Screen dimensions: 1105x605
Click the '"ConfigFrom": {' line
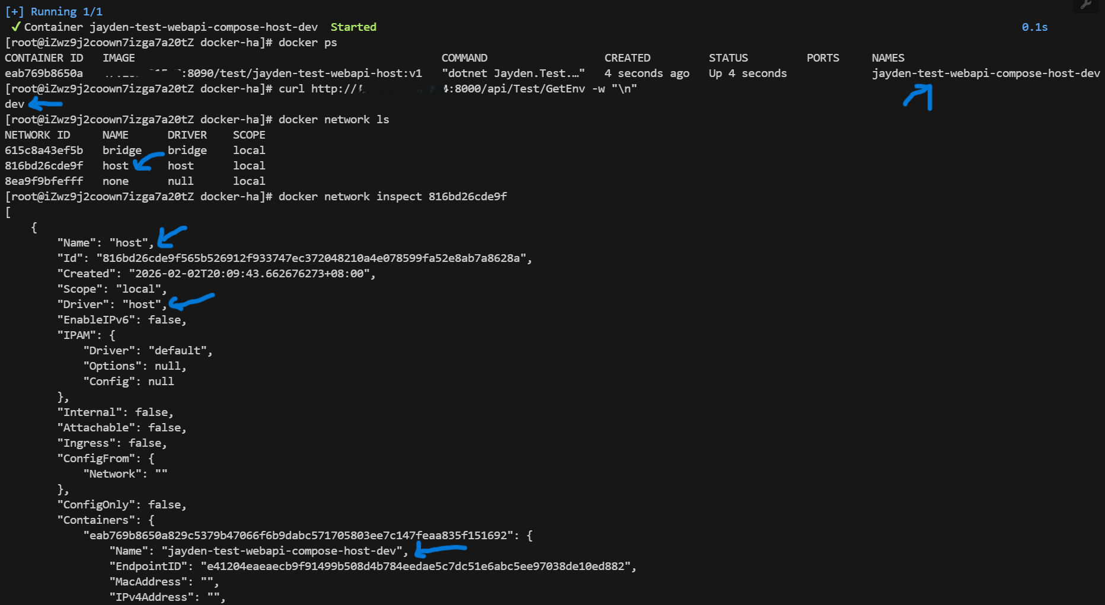coord(106,459)
